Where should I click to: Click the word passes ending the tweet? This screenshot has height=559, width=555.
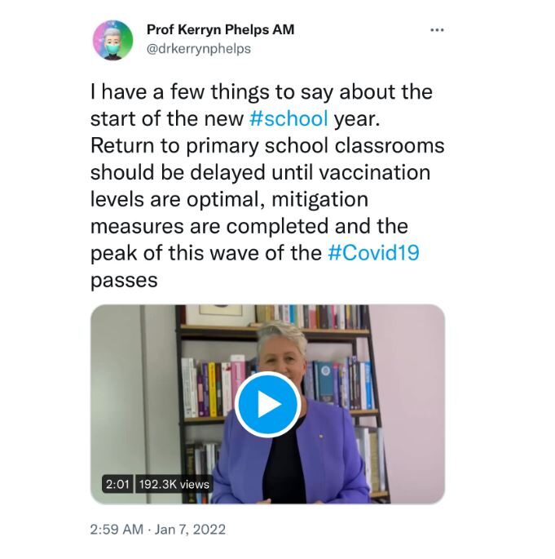(124, 280)
